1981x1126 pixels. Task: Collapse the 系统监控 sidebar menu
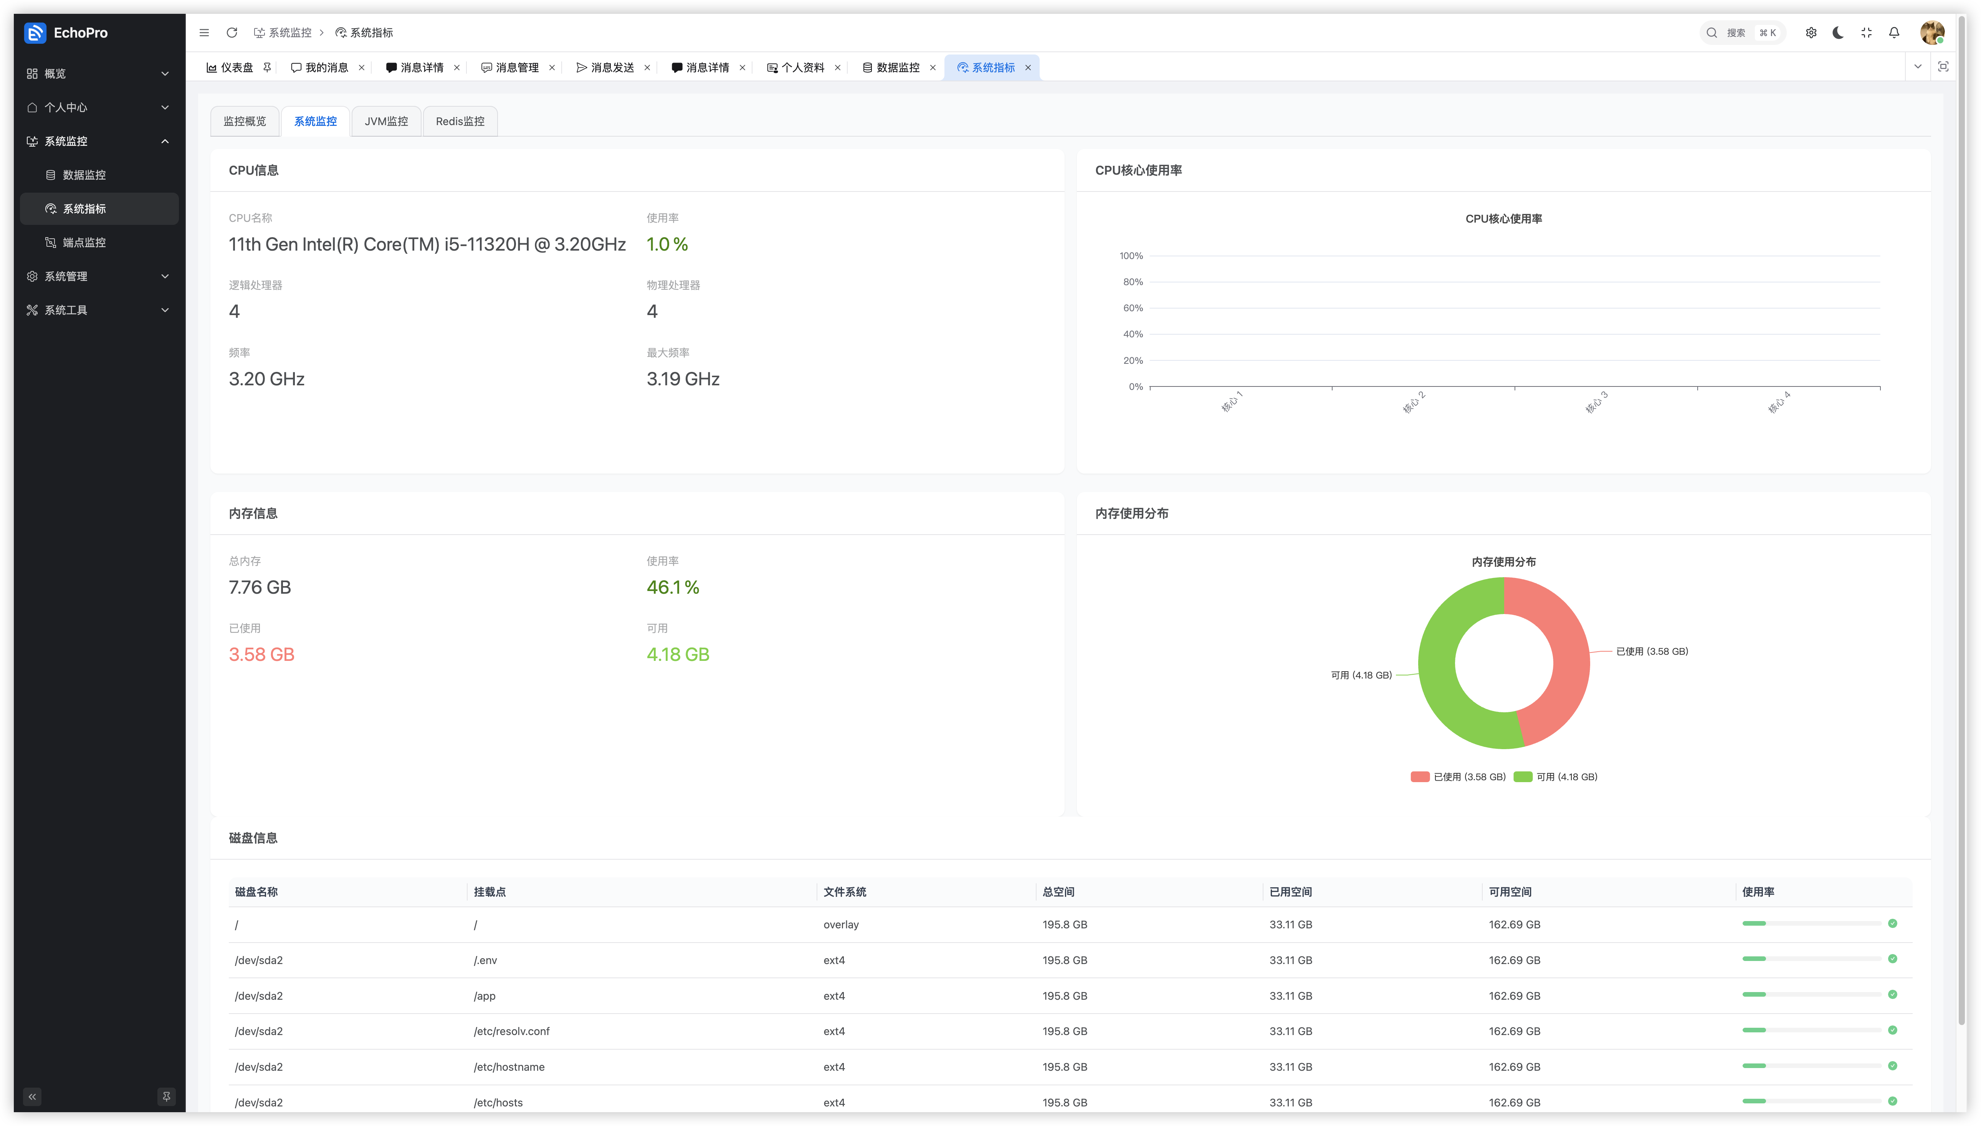coord(98,141)
